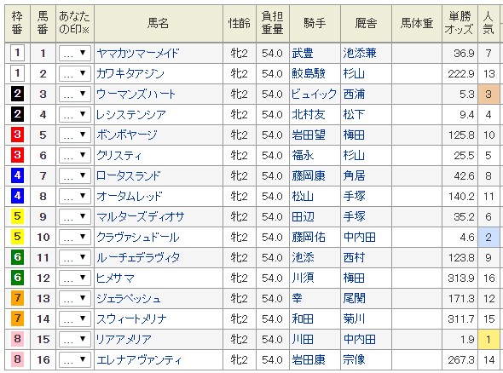This screenshot has width=503, height=373.
Task: Click orange popularity cell ranked 3
Action: (489, 95)
